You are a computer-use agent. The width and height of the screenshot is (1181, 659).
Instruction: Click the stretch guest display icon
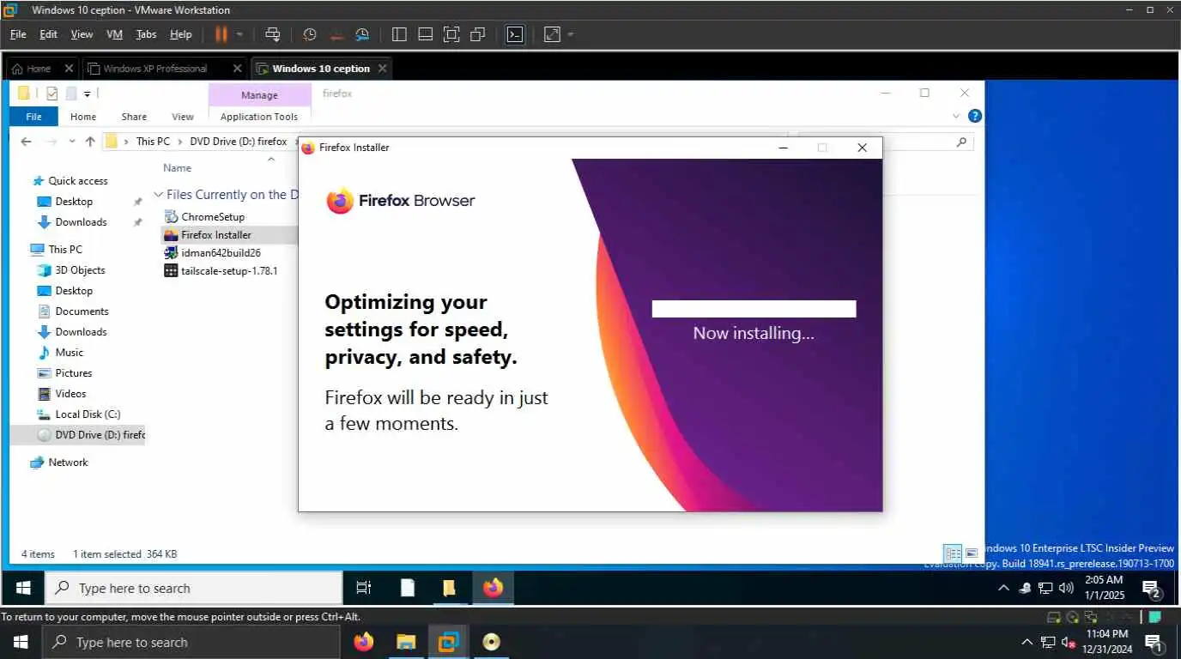[552, 34]
